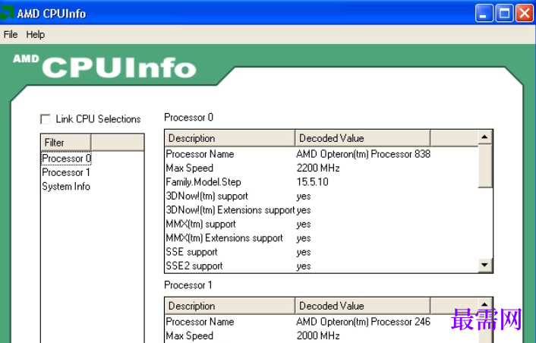536x343 pixels.
Task: Click the value AMD Opteron(tm) Processor 246
Action: pos(364,322)
